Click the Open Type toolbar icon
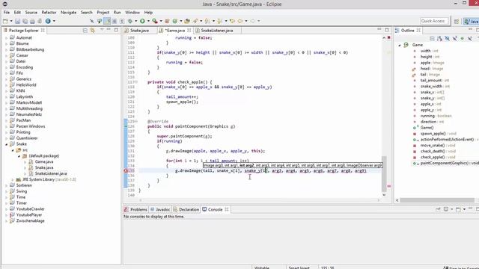Image resolution: width=479 pixels, height=269 pixels. pos(187,21)
